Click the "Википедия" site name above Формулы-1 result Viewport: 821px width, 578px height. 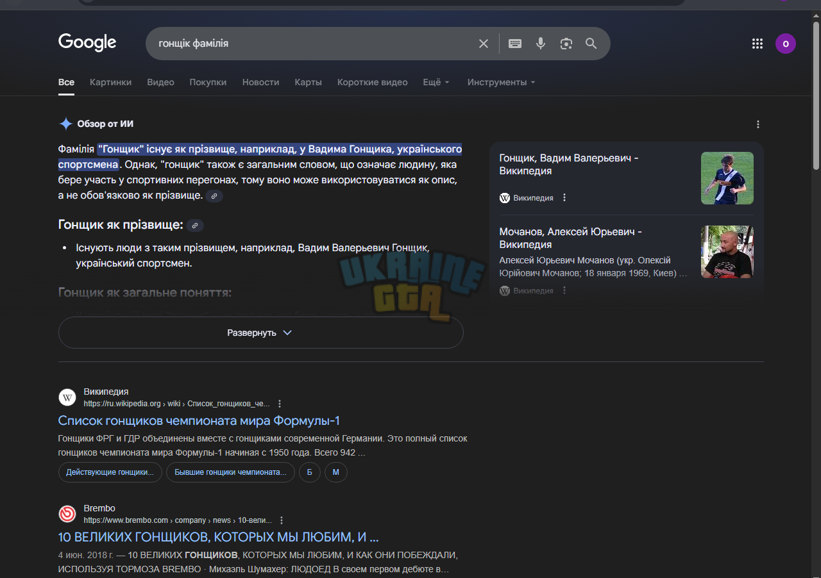coord(106,392)
